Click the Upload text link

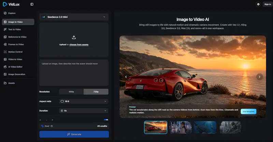point(63,45)
